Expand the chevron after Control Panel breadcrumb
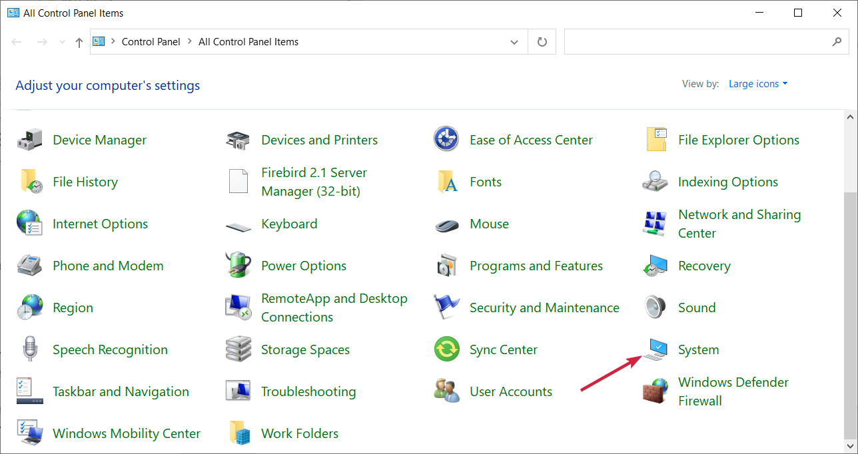Viewport: 858px width, 454px height. pyautogui.click(x=190, y=42)
